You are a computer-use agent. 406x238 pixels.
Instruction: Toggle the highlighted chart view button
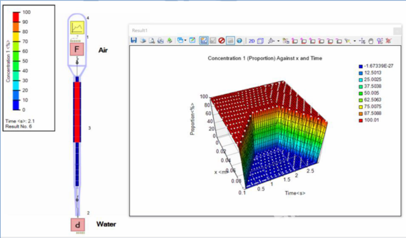tap(204, 40)
